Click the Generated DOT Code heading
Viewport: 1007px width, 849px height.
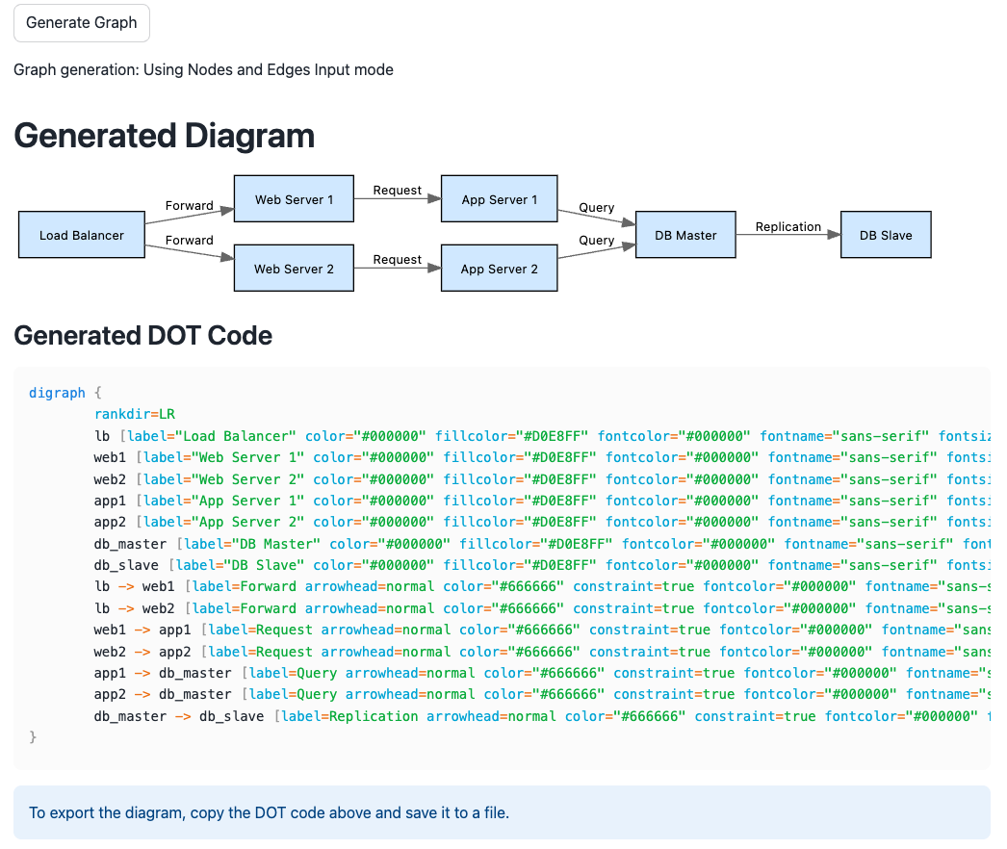click(143, 335)
